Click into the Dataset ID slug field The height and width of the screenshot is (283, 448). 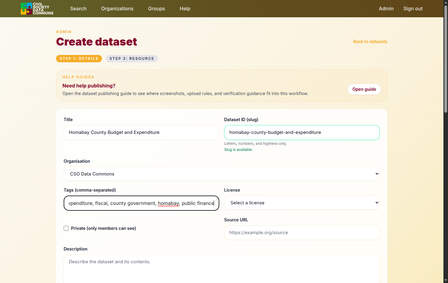point(302,132)
